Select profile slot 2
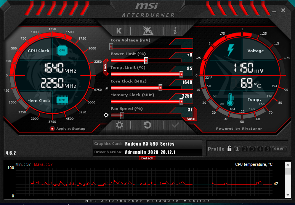This screenshot has width=295, height=205. (x=245, y=149)
